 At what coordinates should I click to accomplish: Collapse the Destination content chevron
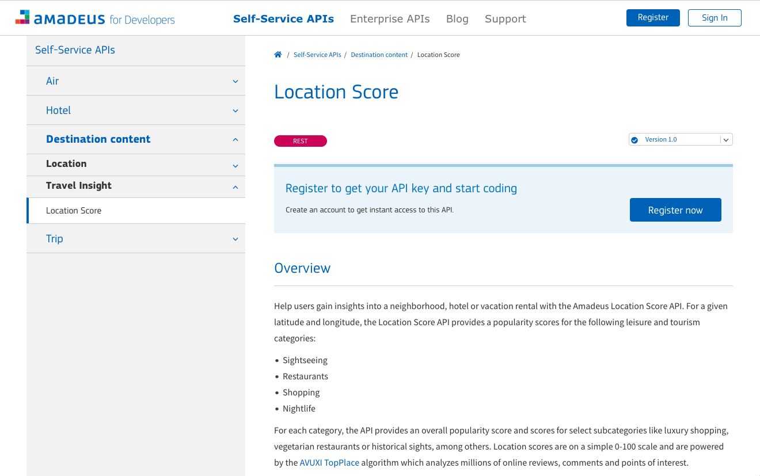pyautogui.click(x=235, y=139)
